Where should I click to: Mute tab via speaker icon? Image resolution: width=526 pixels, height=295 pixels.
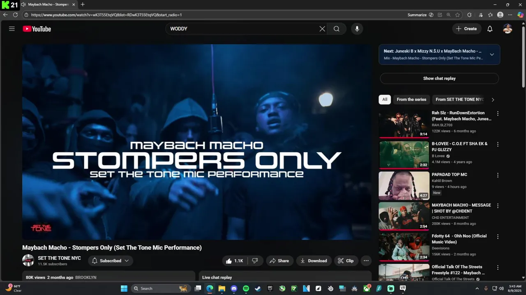pos(23,5)
